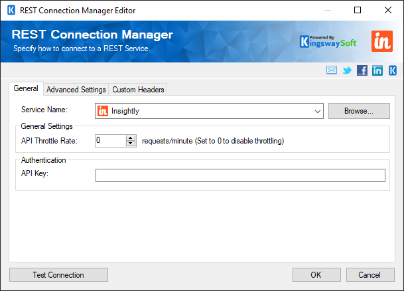Open the Facebook icon link

(362, 70)
